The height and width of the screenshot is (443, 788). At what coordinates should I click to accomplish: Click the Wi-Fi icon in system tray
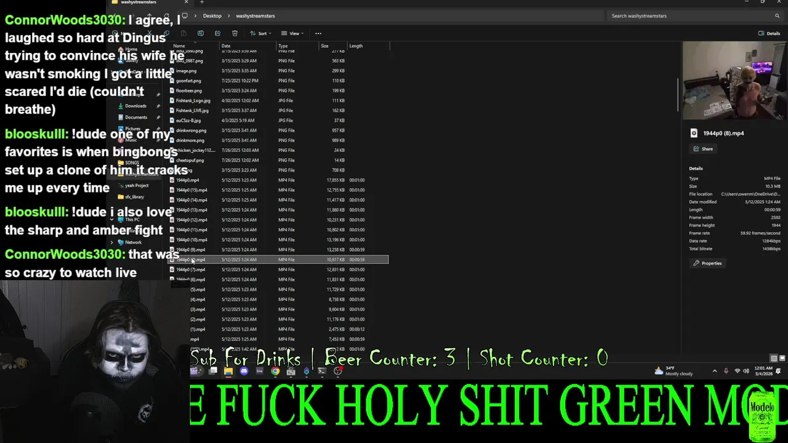coord(737,371)
